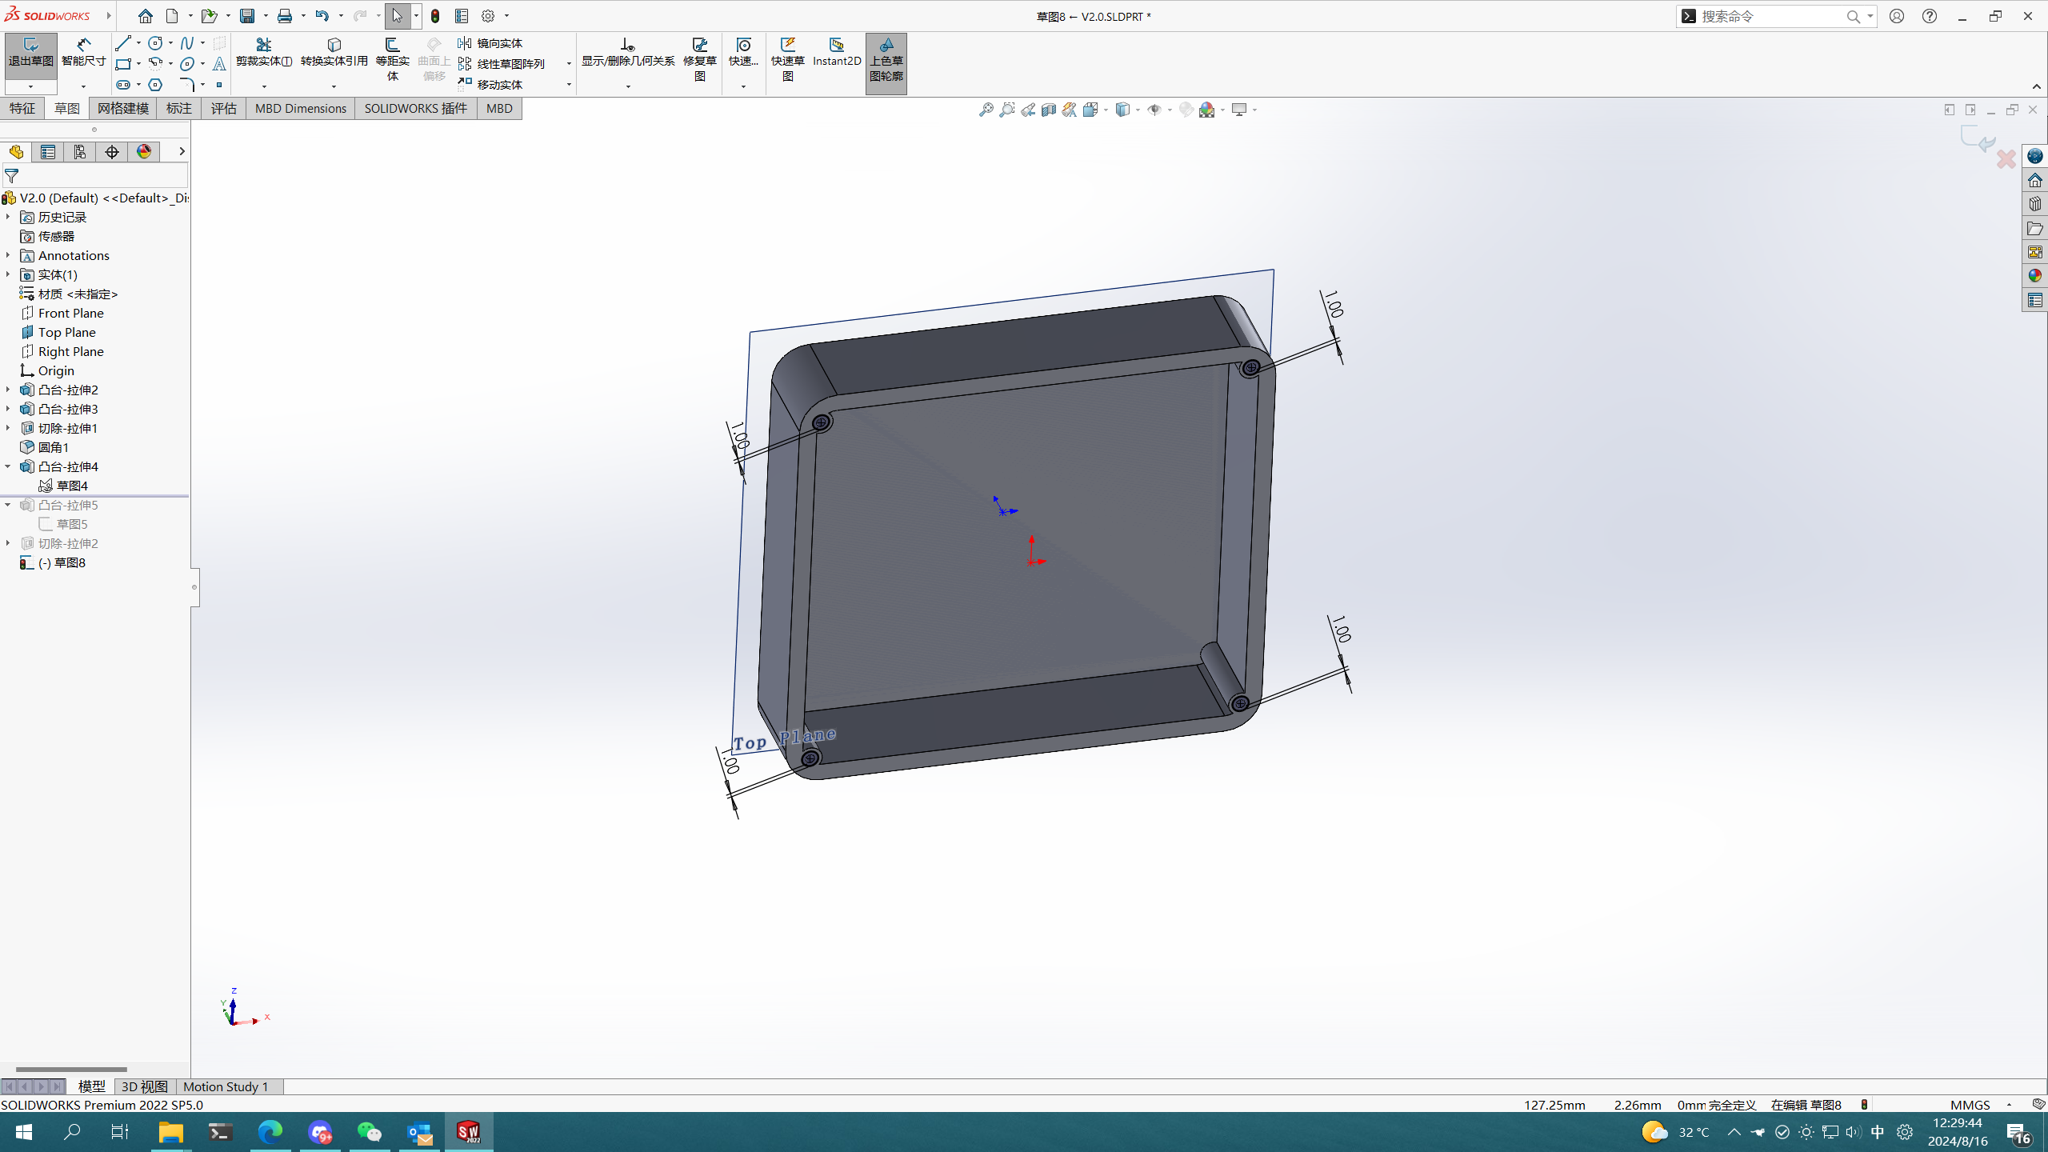Click the Zoom to Fit magnifier icon
Screen dimensions: 2048x1152
986,110
